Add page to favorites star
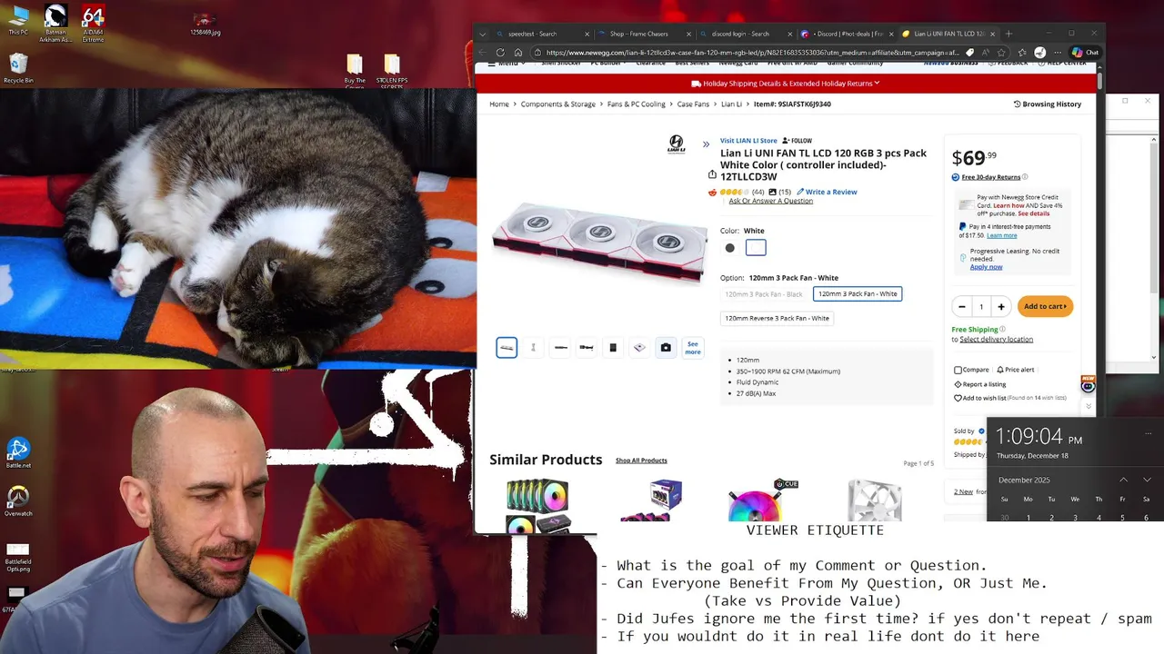Image resolution: width=1164 pixels, height=654 pixels. (1001, 53)
